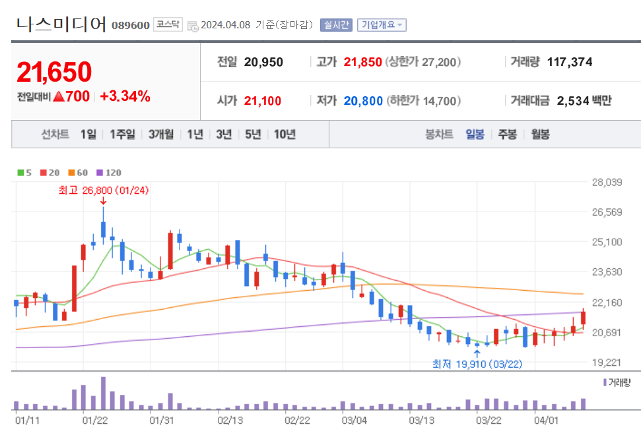The width and height of the screenshot is (641, 441).
Task: Click the 실시간 real-time button
Action: point(336,25)
